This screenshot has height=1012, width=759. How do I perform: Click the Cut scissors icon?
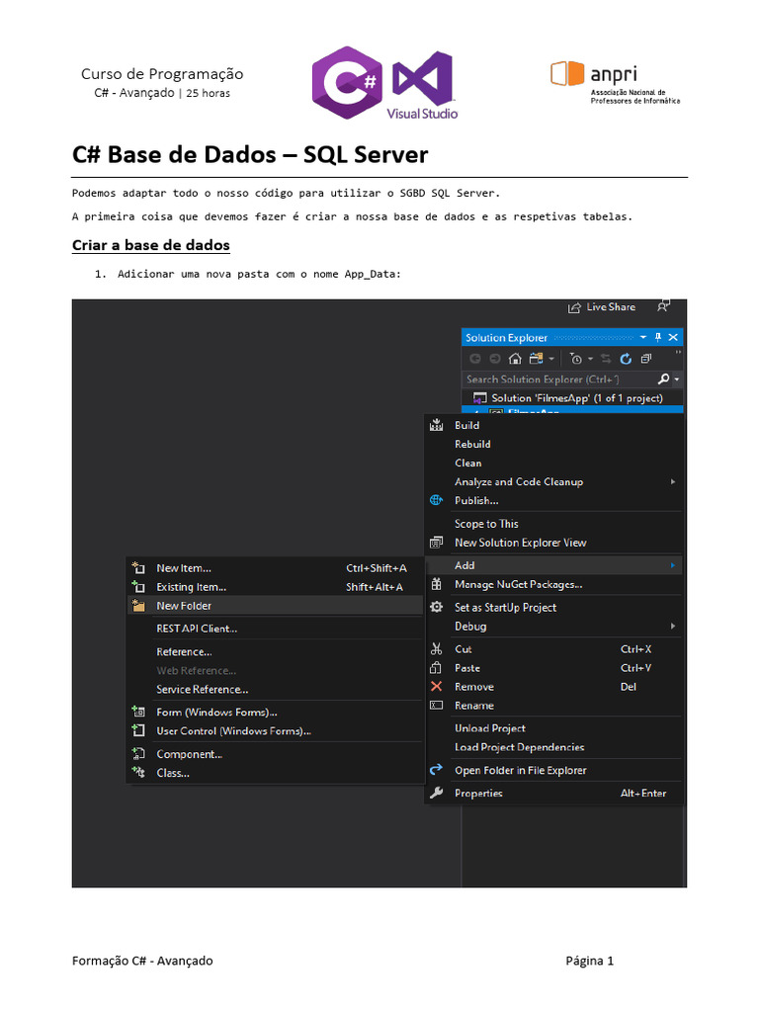436,649
